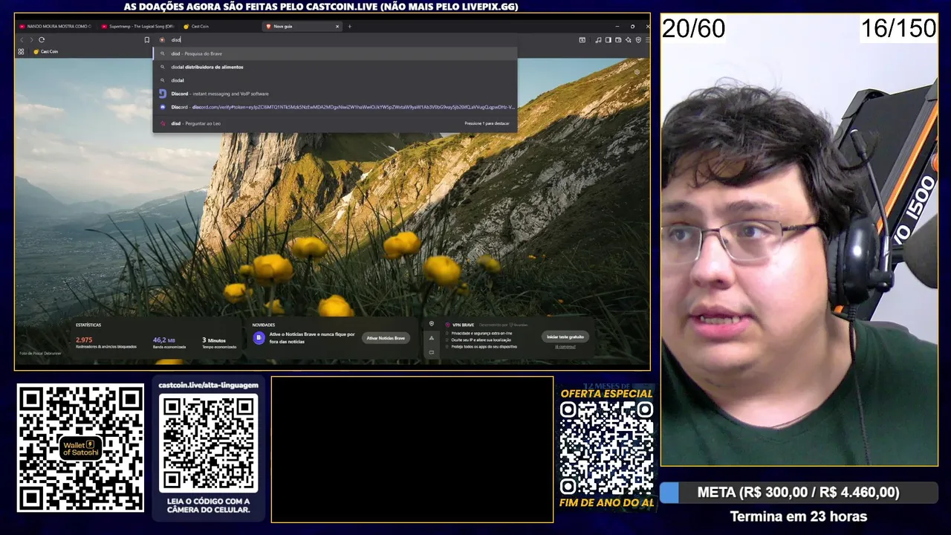Screen dimensions: 951x535
Task: Click the bookmark icon beside the address bar
Action: [147, 40]
